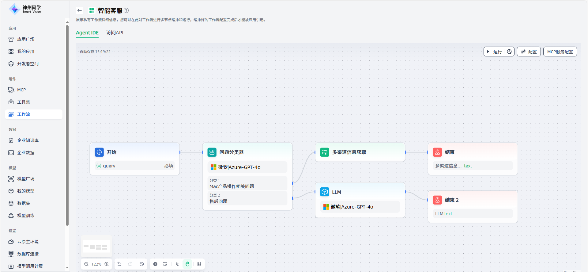The image size is (588, 272).
Task: Open 企业知识库 in the sidebar
Action: (28, 140)
